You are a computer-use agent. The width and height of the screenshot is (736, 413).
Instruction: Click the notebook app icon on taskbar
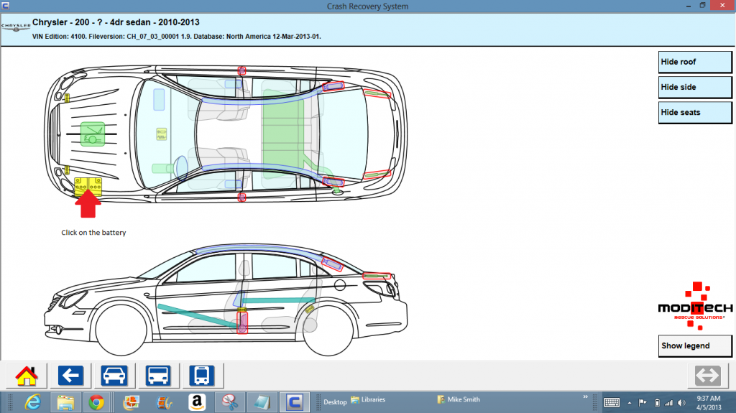click(262, 402)
